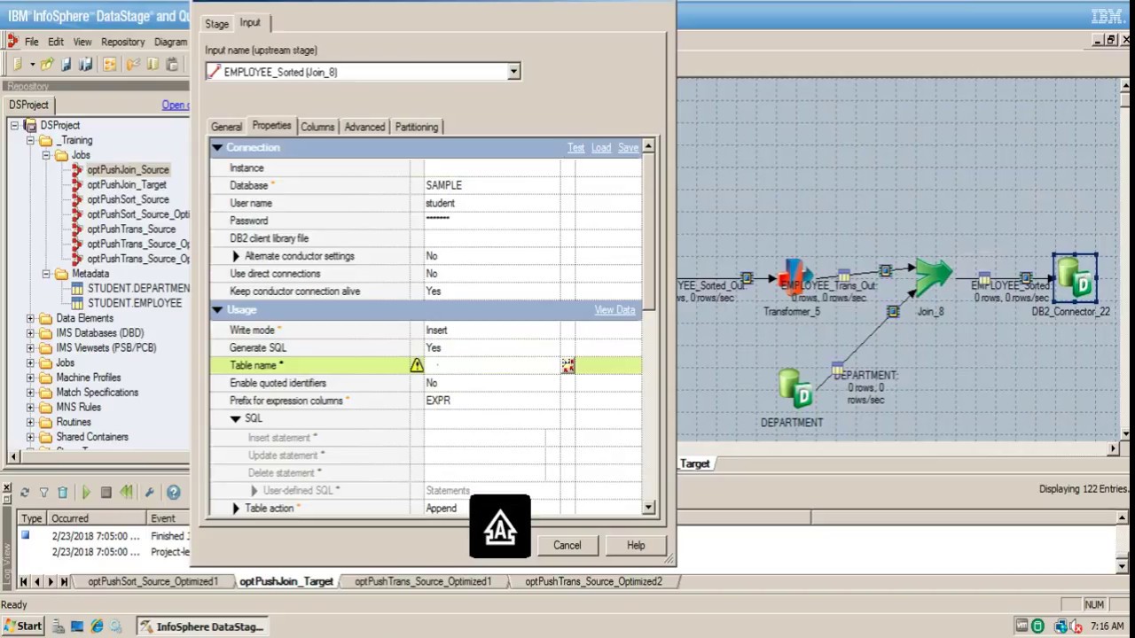The image size is (1135, 638).
Task: Switch to the Advanced tab
Action: (364, 127)
